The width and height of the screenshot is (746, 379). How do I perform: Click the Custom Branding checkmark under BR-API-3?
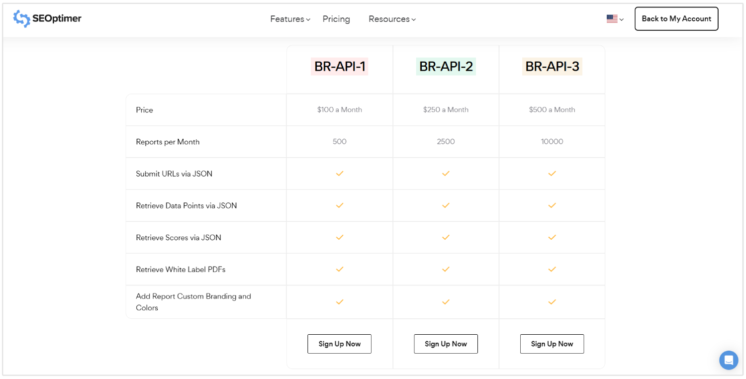coord(552,301)
